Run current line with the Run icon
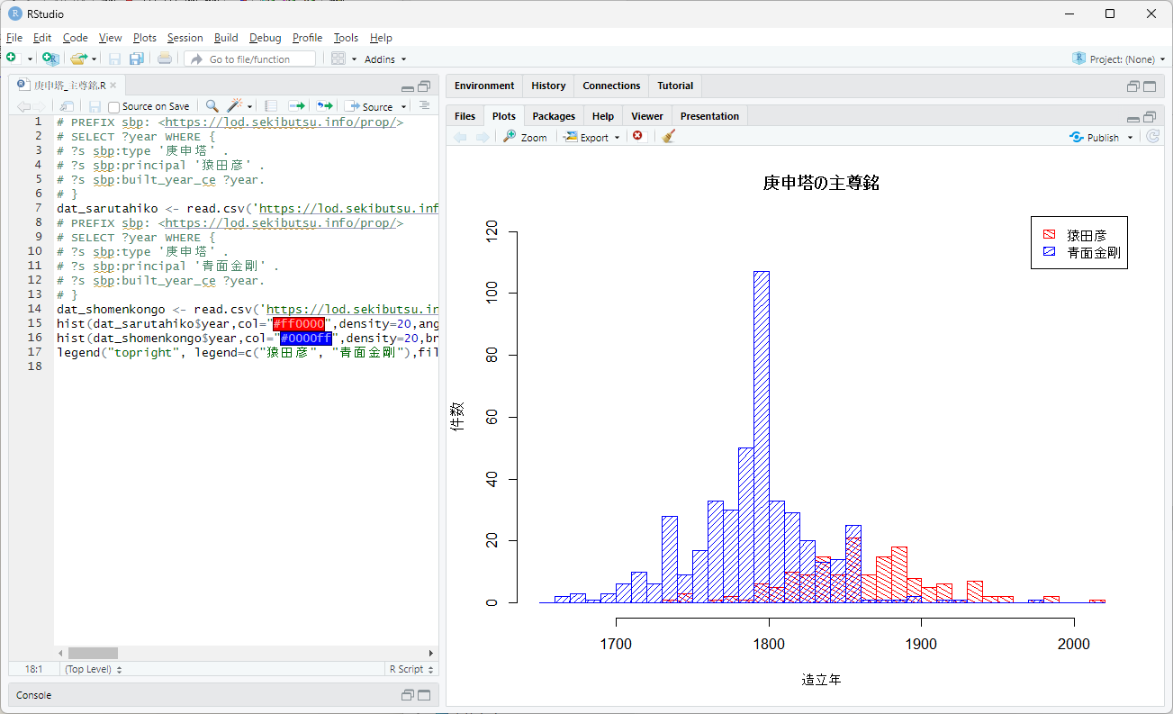The height and width of the screenshot is (714, 1173). pyautogui.click(x=295, y=106)
